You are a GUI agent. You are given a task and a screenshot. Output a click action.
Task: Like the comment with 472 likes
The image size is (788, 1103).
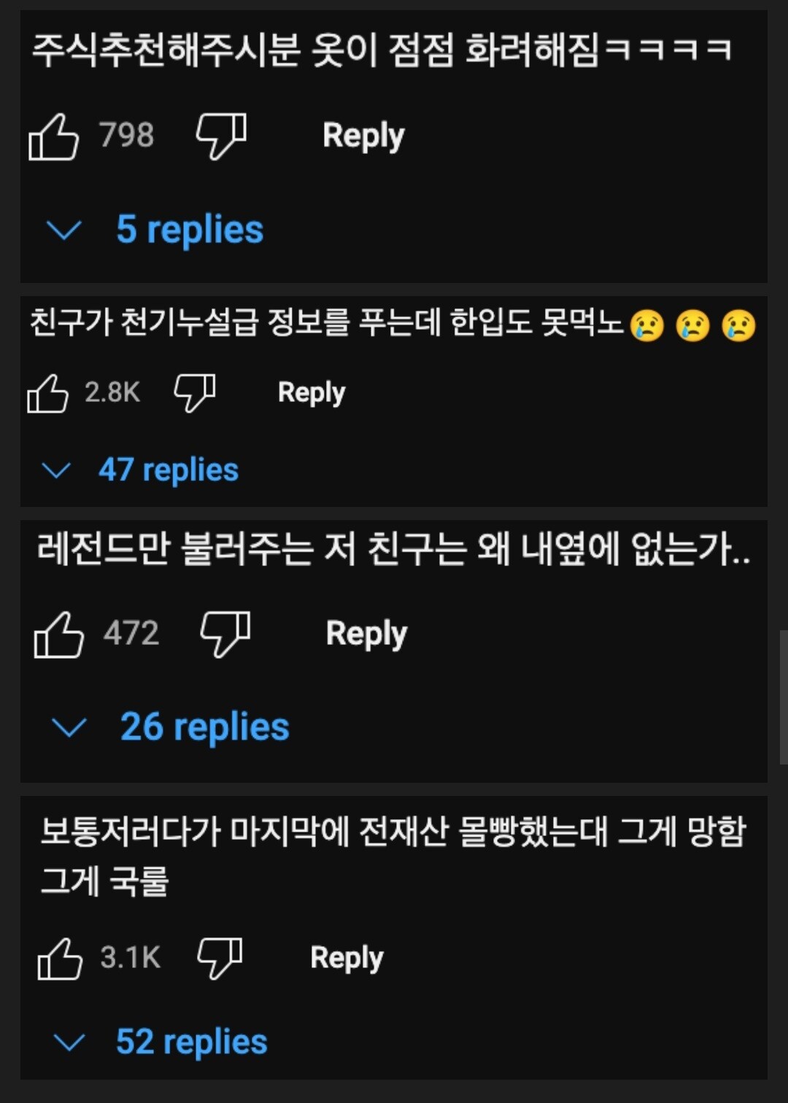[58, 634]
